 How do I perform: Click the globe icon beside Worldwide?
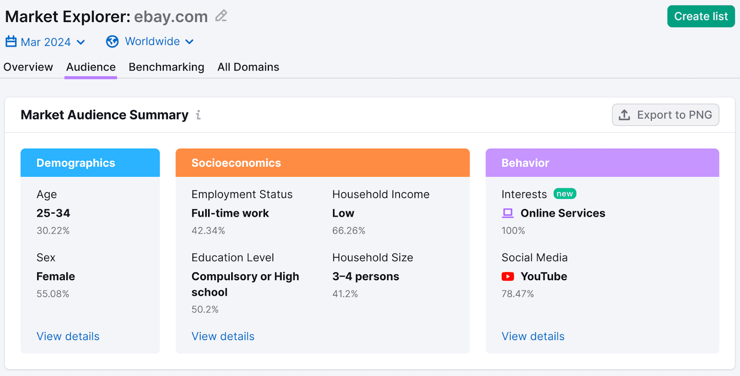click(x=111, y=41)
